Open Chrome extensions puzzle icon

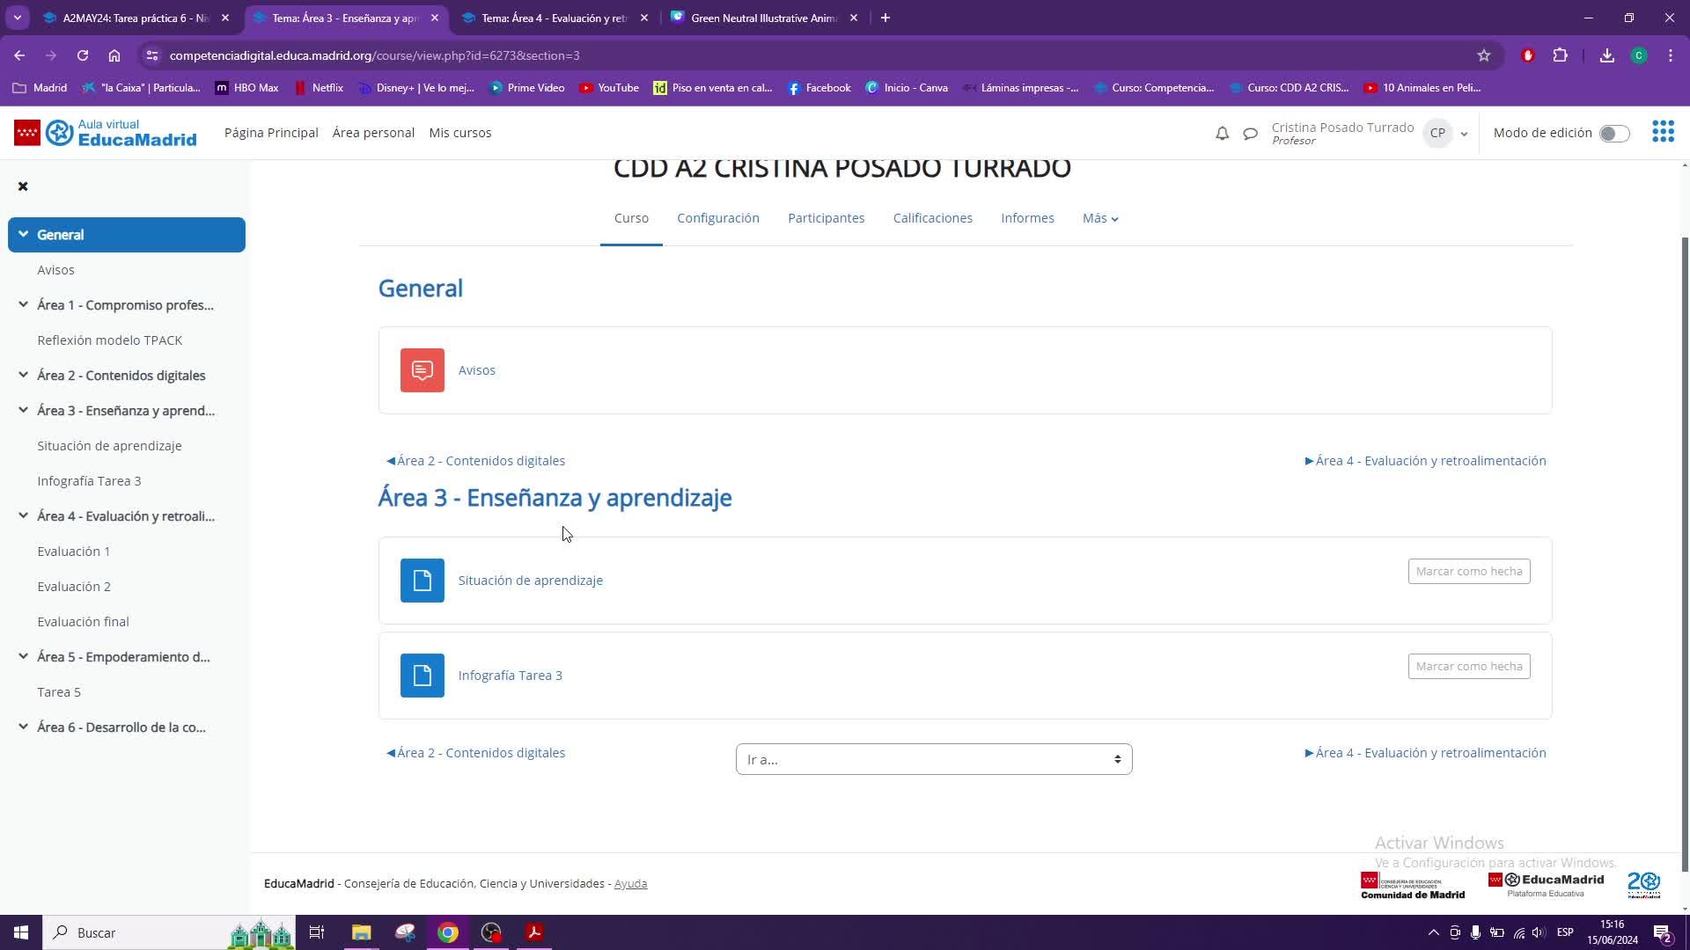(1560, 55)
